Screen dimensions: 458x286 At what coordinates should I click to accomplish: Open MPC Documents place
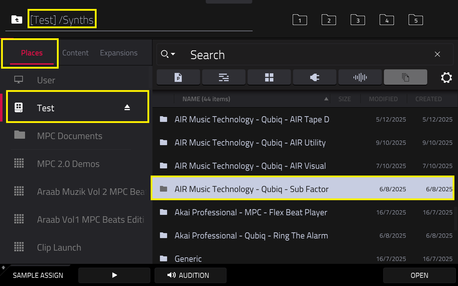pyautogui.click(x=76, y=136)
